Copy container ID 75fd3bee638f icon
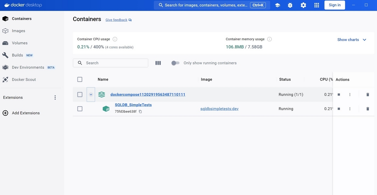The height and width of the screenshot is (195, 377). (x=140, y=112)
